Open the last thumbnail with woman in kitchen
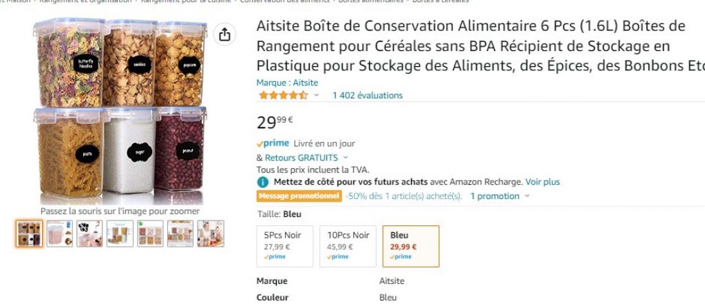This screenshot has width=705, height=308. 211,234
